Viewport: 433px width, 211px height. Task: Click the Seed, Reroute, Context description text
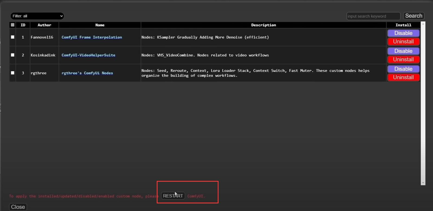(255, 73)
